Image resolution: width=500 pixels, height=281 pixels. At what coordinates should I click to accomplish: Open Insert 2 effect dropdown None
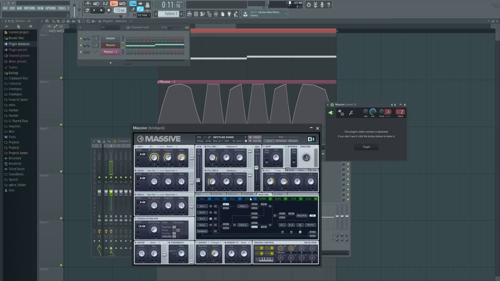tap(246, 243)
